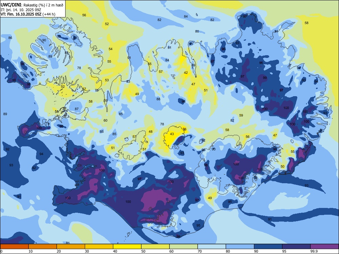Click the light orange 20–30 legend swatch
339x254 pixels.
71,247
